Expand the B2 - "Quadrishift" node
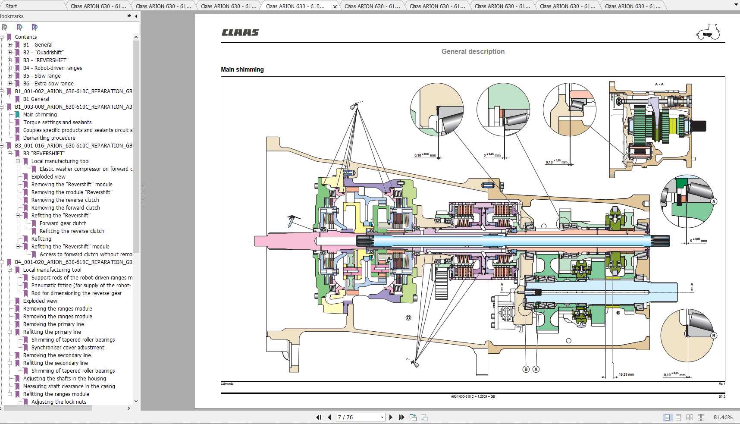 pos(10,53)
